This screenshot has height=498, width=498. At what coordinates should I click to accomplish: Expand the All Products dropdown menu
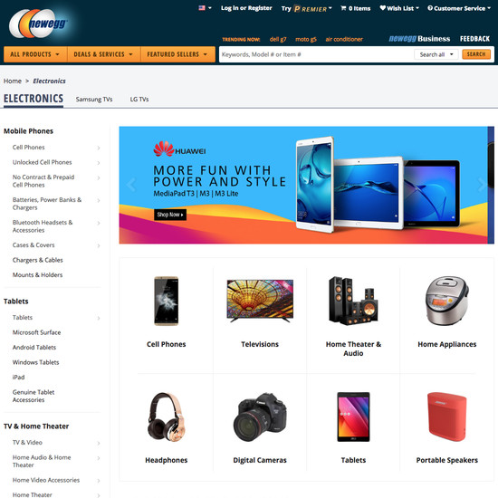(x=35, y=54)
